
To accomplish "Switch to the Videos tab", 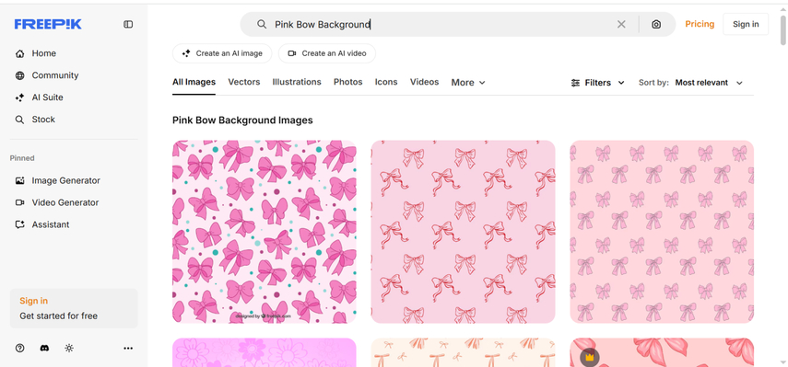I will click(424, 82).
